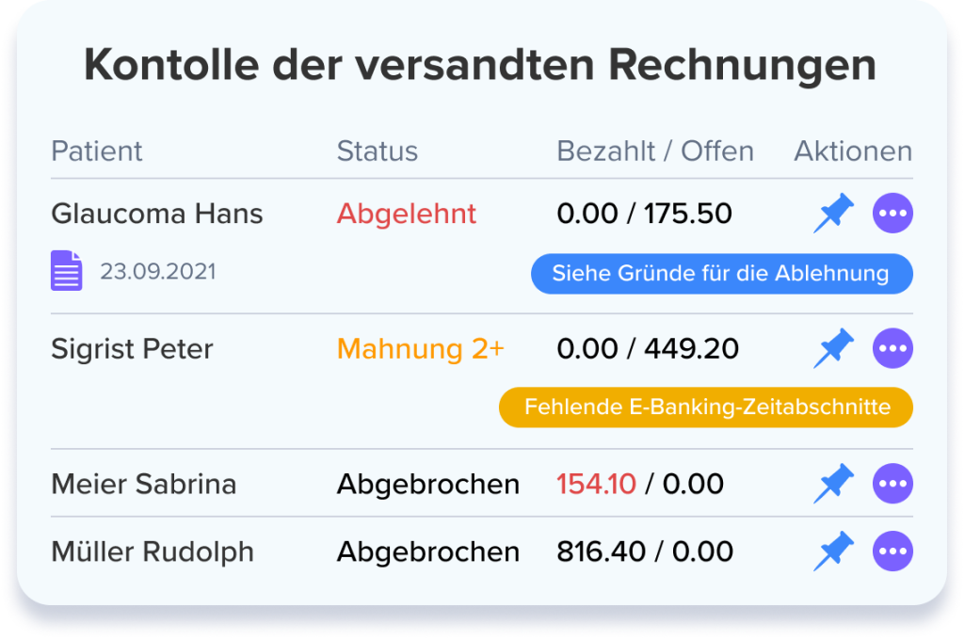Open more actions for Müller Rudolph
This screenshot has height=639, width=964.
click(x=892, y=551)
